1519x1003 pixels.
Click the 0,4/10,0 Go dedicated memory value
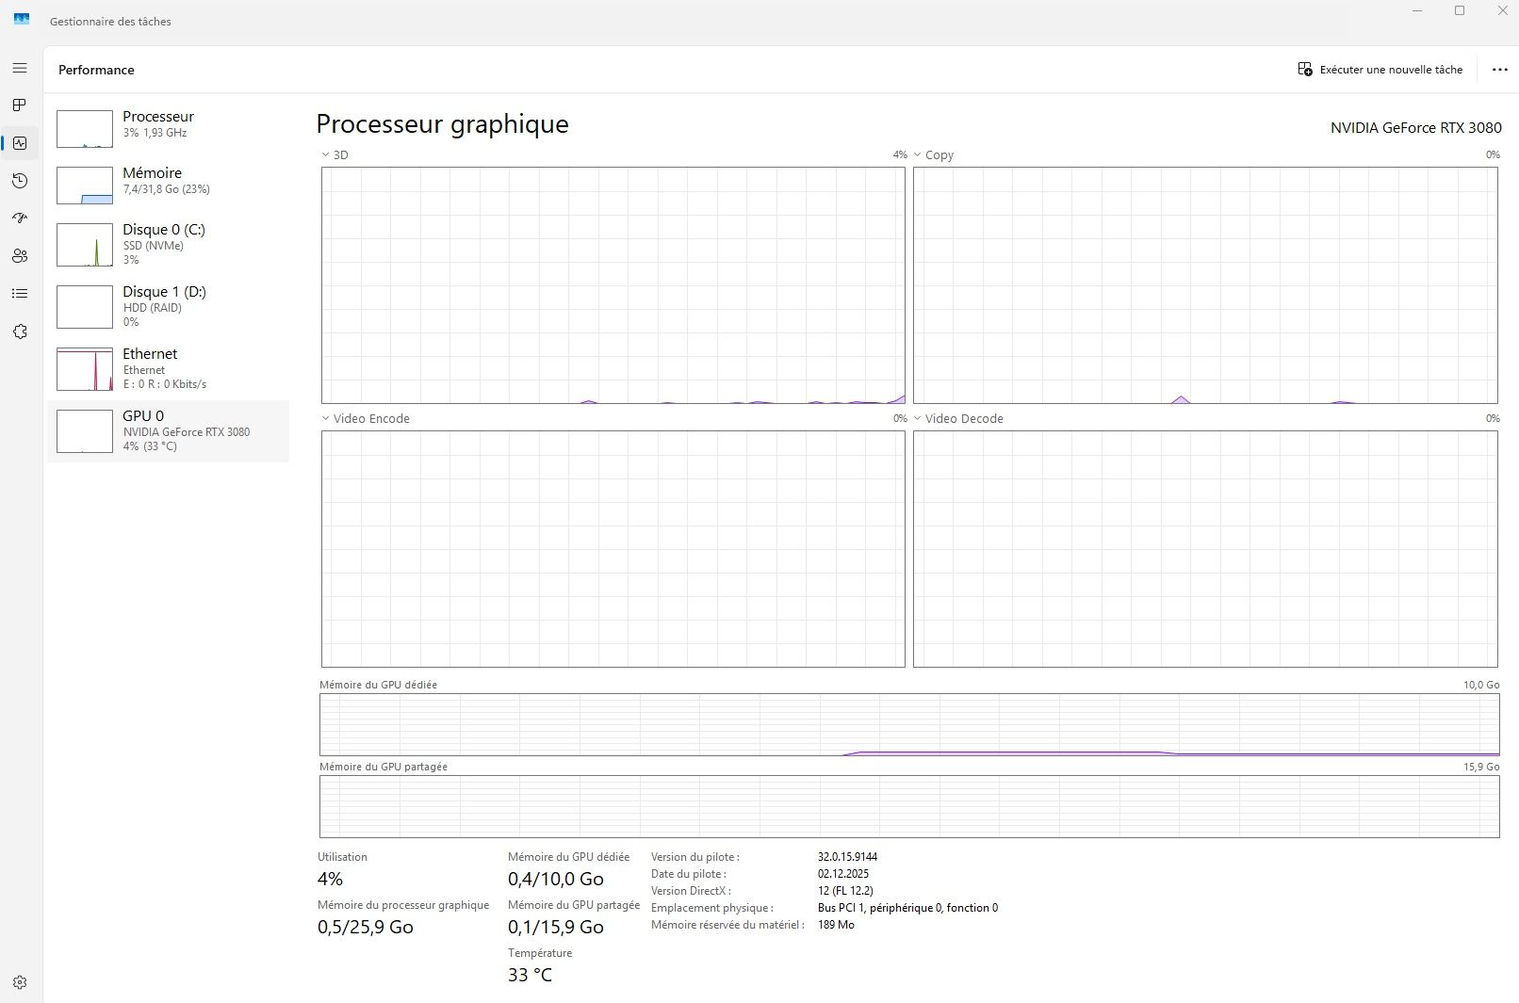(x=555, y=879)
